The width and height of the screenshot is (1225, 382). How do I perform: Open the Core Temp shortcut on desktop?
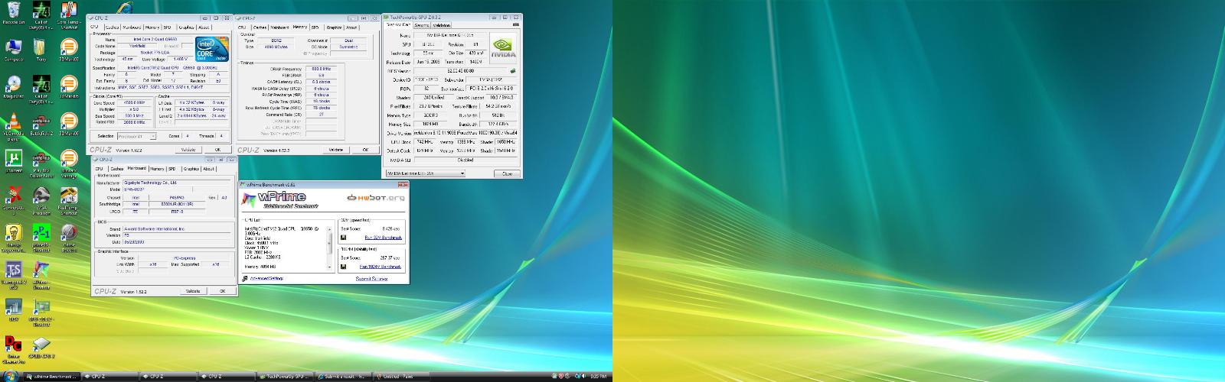coord(68,13)
